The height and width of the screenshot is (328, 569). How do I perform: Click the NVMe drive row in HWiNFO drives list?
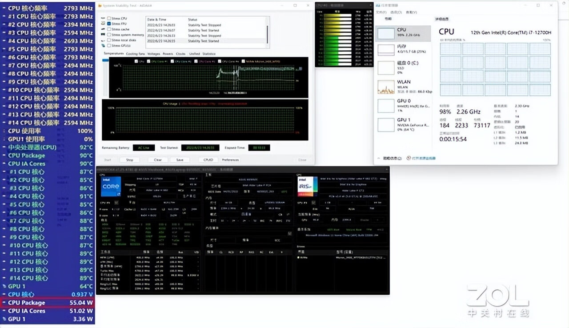tap(341, 257)
